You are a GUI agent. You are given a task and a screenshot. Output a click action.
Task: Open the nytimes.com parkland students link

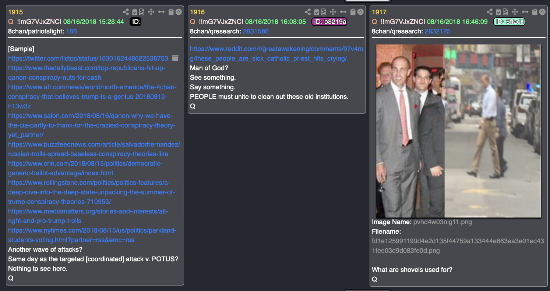click(92, 235)
